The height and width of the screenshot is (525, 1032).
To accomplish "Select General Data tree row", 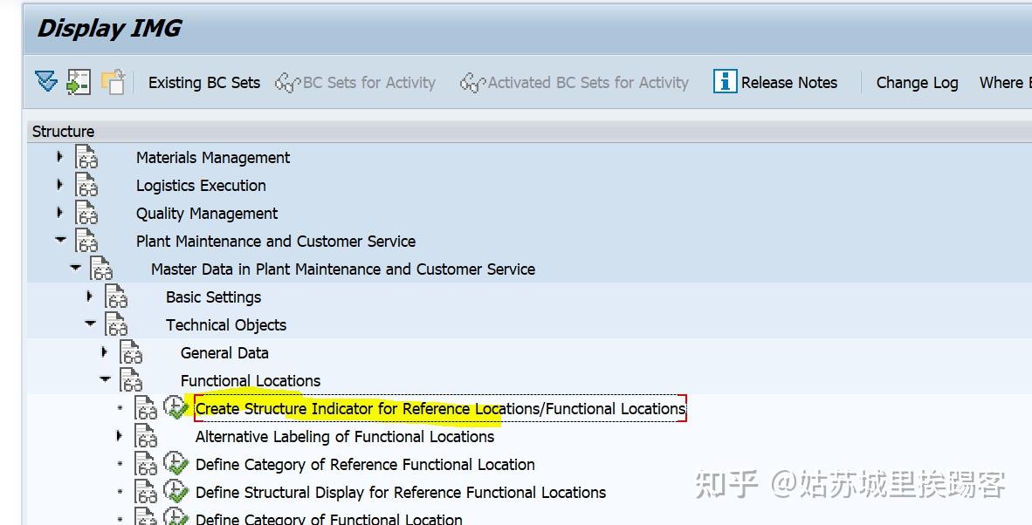I will click(x=224, y=353).
